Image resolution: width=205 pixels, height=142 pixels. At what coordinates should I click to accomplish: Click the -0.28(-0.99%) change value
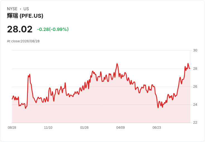tap(53, 29)
